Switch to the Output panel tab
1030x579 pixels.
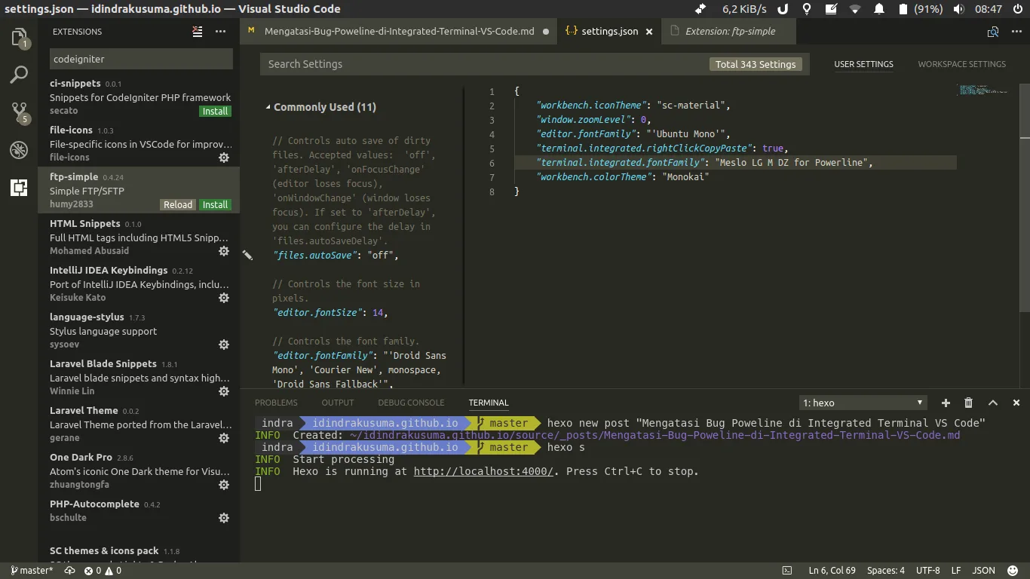(x=338, y=403)
